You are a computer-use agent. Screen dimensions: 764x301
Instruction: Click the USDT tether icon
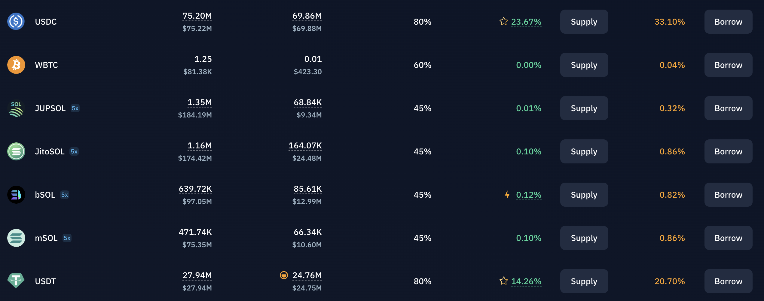click(x=16, y=281)
